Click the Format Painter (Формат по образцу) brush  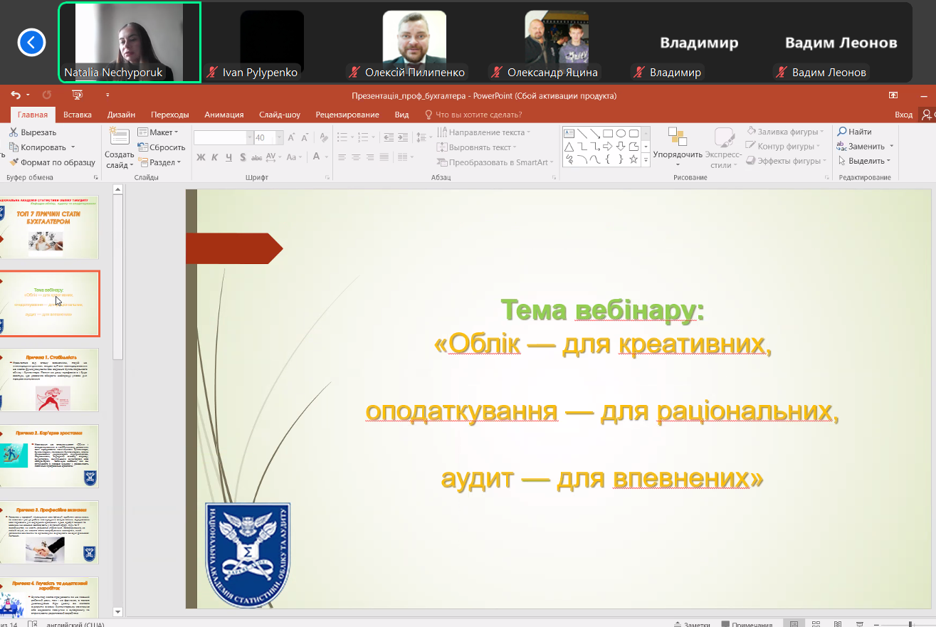[14, 162]
